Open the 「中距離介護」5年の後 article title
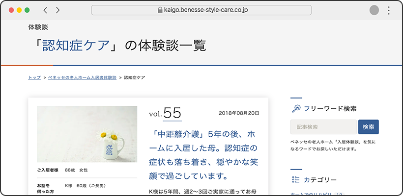The image size is (403, 196). [209, 154]
